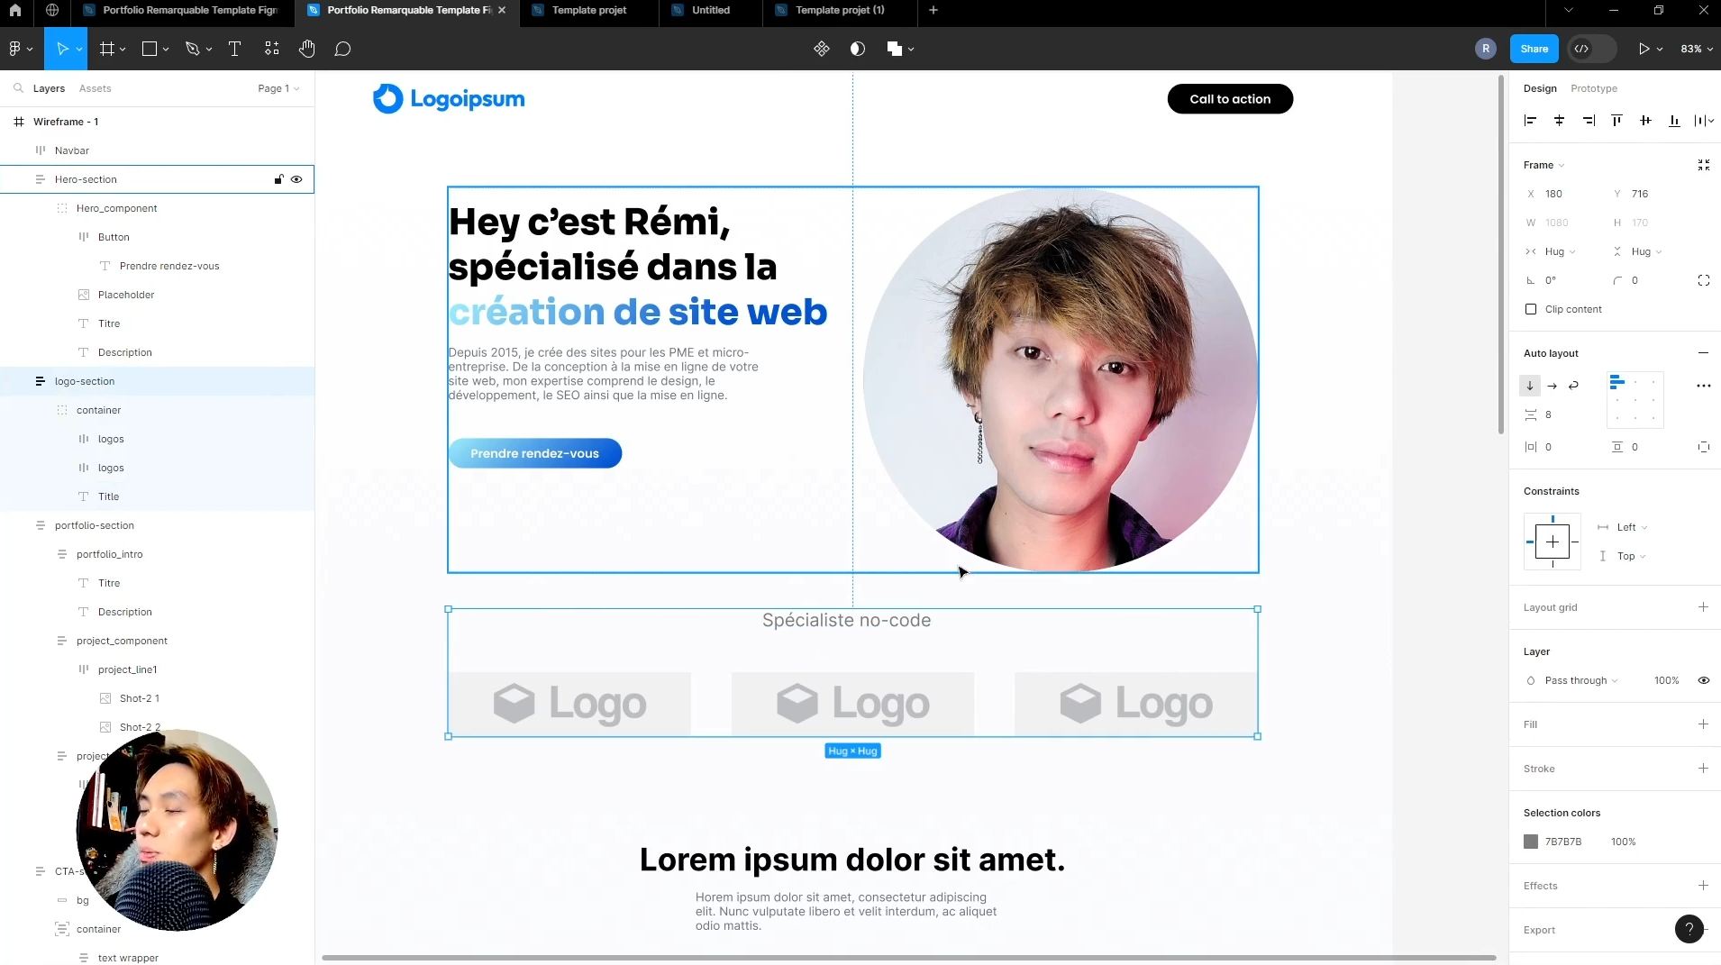Open the Page 1 dropdown
This screenshot has width=1721, height=965.
pos(278,88)
